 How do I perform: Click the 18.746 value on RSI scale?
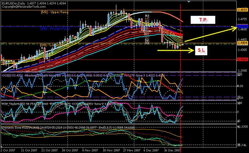point(241,145)
